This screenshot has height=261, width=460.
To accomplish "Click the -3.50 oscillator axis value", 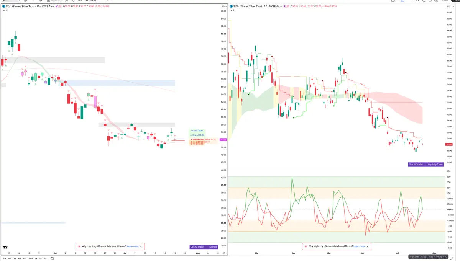I will (x=449, y=248).
